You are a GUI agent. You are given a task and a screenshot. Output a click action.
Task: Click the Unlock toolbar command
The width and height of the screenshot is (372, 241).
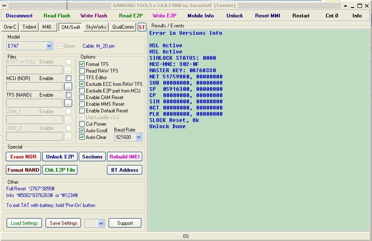click(x=235, y=16)
